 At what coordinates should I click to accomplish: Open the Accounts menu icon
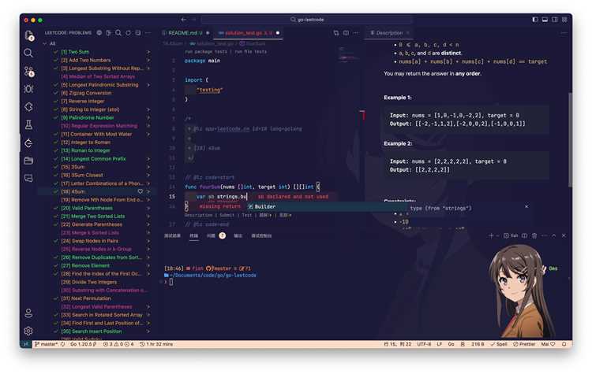tap(28, 313)
